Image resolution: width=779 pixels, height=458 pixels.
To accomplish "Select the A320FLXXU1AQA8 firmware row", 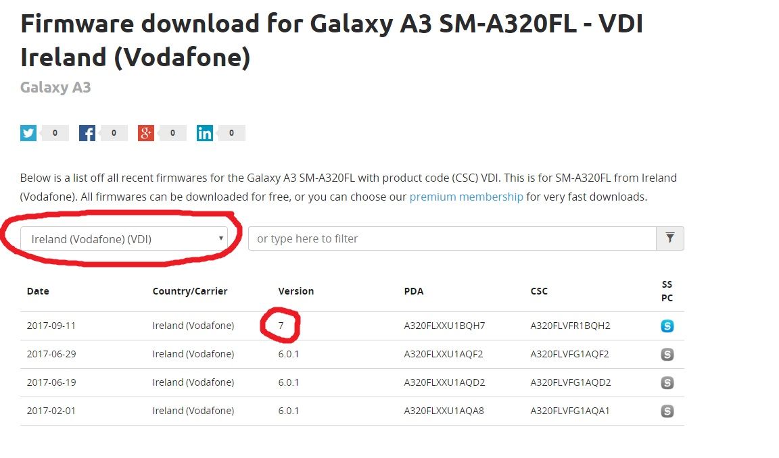I will point(352,411).
